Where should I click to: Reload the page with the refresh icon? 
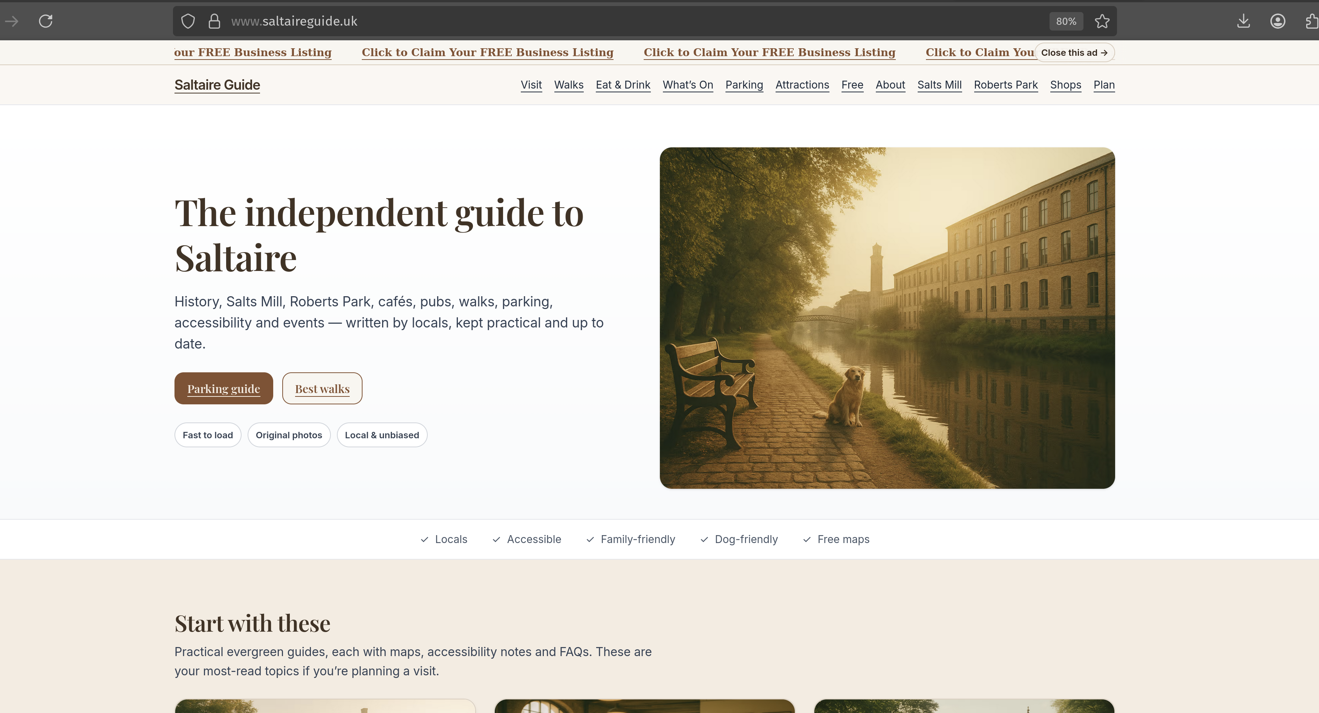(x=46, y=21)
